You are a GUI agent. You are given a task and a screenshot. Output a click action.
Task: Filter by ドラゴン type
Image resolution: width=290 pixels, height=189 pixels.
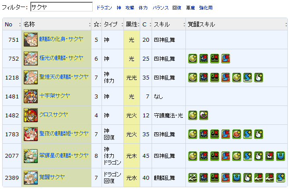pos(104,8)
